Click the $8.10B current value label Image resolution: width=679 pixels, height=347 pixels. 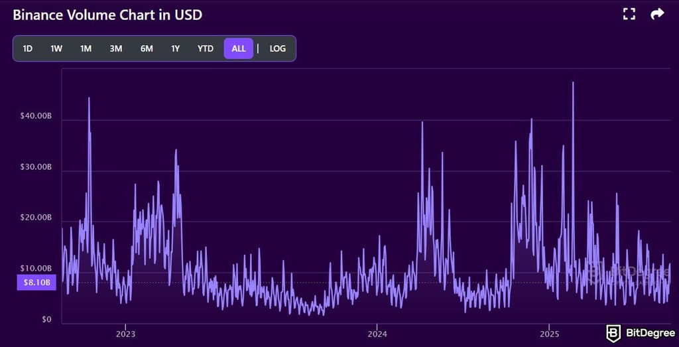[37, 283]
